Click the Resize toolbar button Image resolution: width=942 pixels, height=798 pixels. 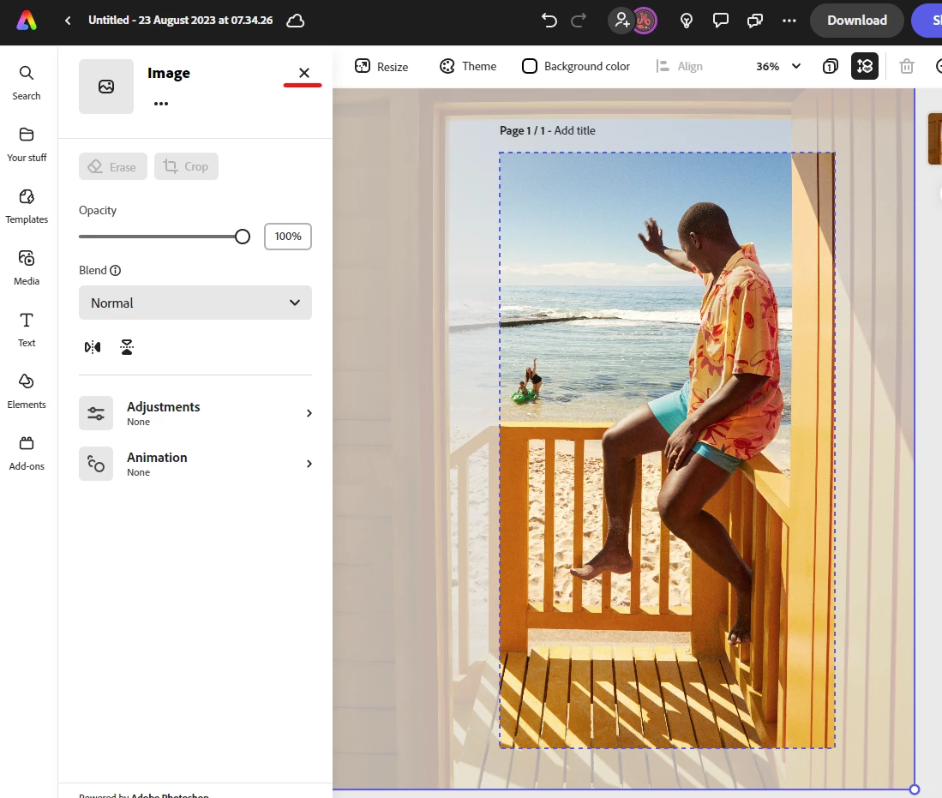pyautogui.click(x=381, y=66)
